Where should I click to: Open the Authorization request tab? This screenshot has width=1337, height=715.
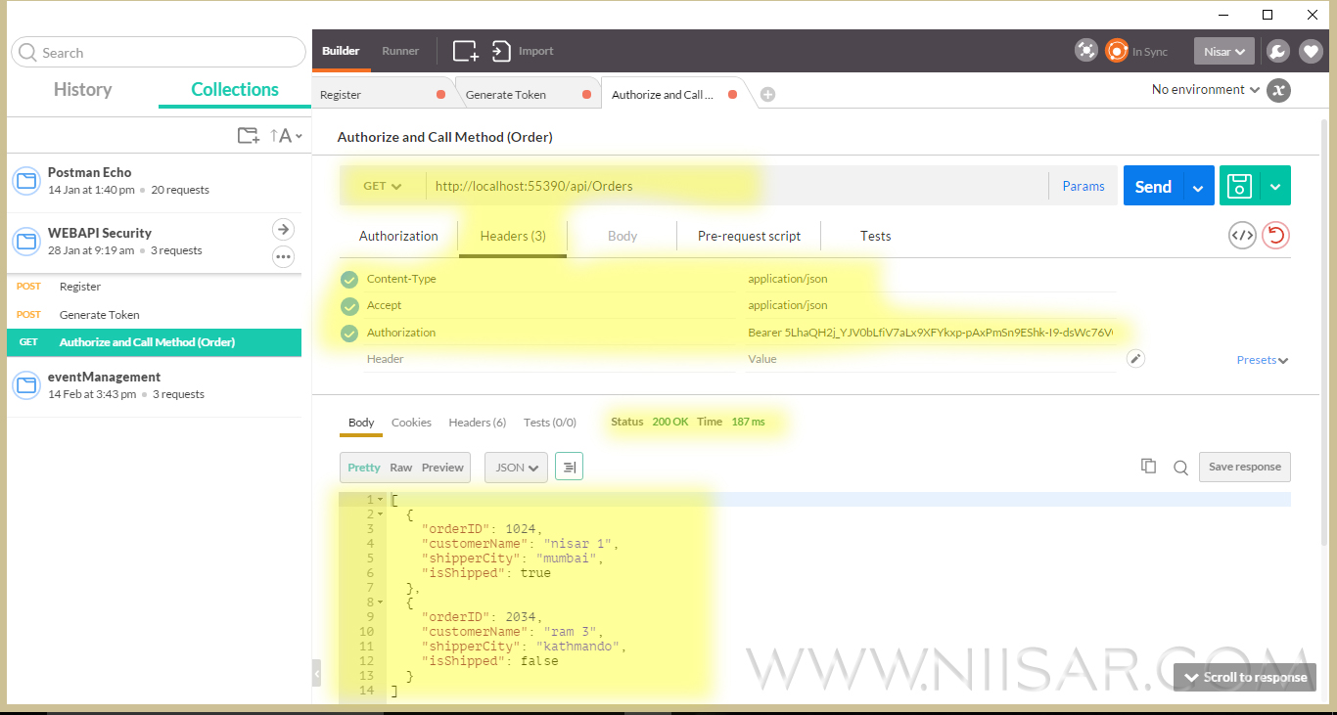point(398,236)
